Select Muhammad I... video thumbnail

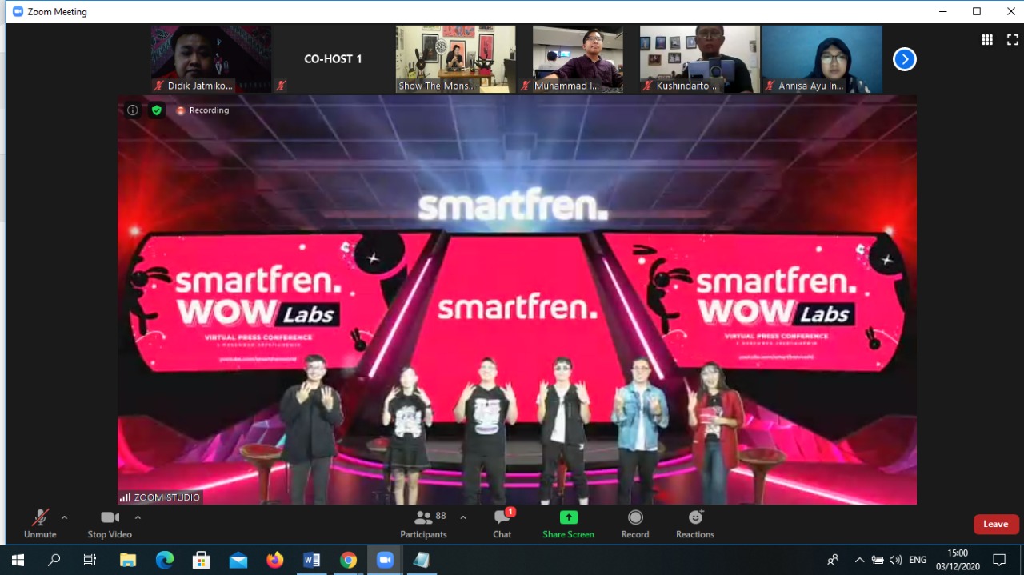point(578,59)
